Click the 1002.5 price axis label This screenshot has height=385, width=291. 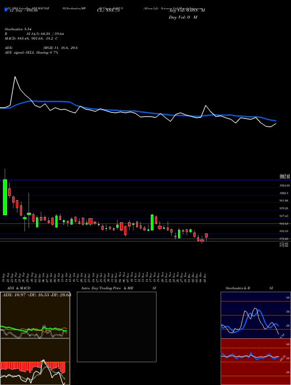click(x=285, y=193)
